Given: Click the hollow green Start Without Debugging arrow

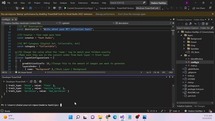Looking at the screenshot, I should pyautogui.click(x=49, y=8).
